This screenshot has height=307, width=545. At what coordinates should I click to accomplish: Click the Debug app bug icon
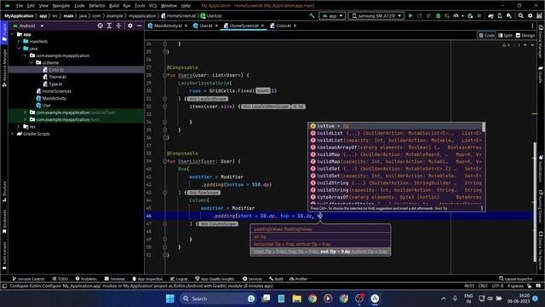(x=438, y=15)
